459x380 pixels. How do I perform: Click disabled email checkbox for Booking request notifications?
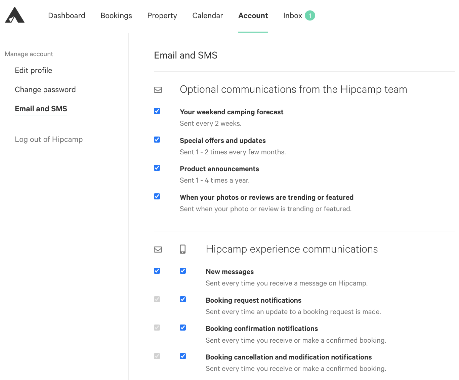coord(157,299)
